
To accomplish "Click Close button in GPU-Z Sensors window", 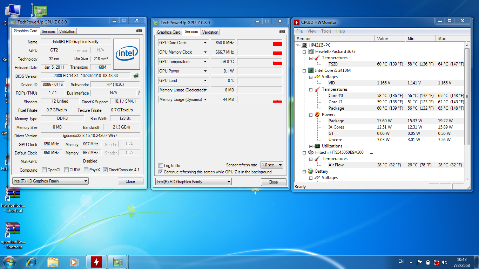I will [273, 182].
